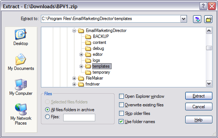
Task: Click the temporary folder icon
Action: [x=88, y=72]
